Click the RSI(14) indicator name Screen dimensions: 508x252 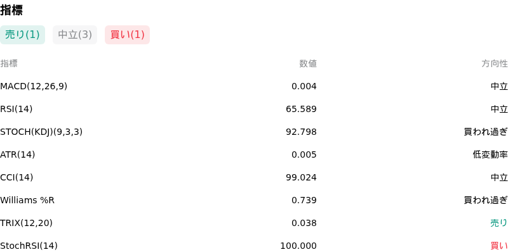coord(17,109)
